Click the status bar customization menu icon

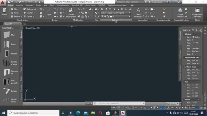point(205,108)
